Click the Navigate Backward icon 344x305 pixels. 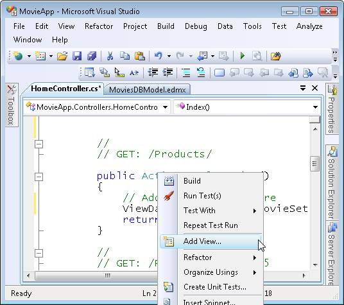coord(202,57)
